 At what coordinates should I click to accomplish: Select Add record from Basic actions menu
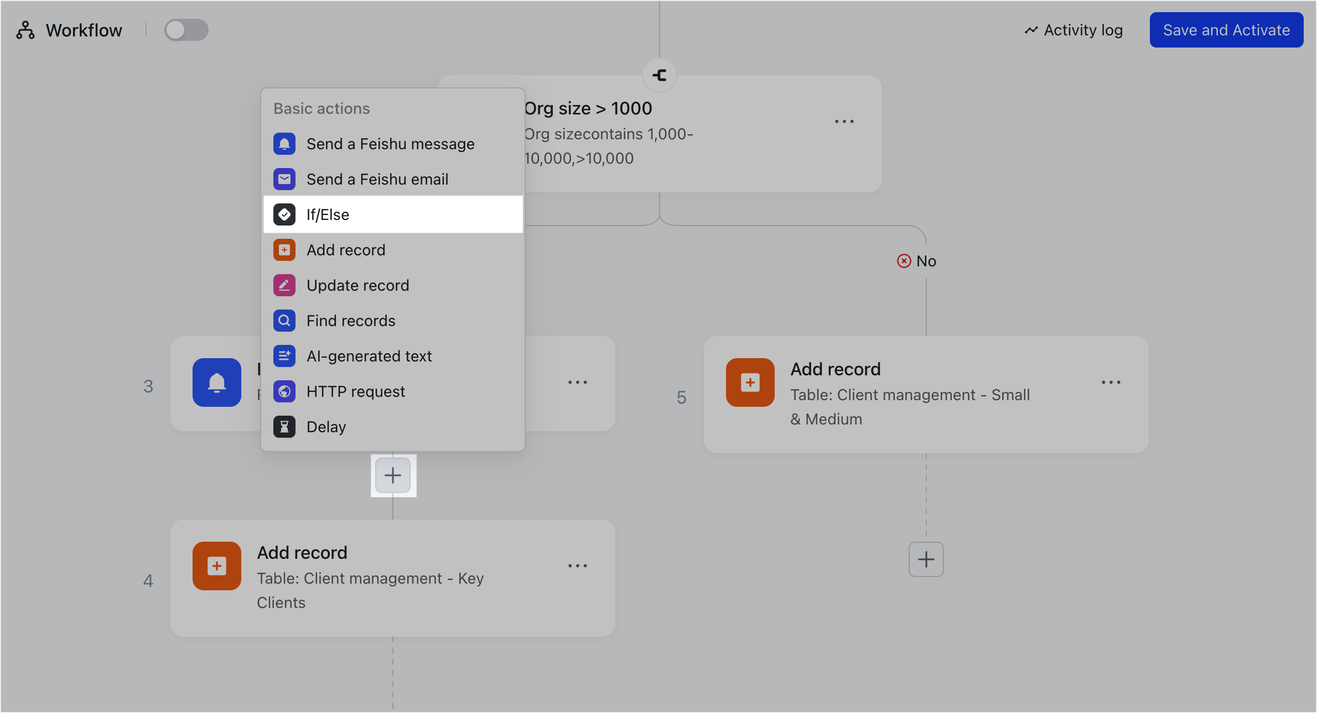coord(346,249)
